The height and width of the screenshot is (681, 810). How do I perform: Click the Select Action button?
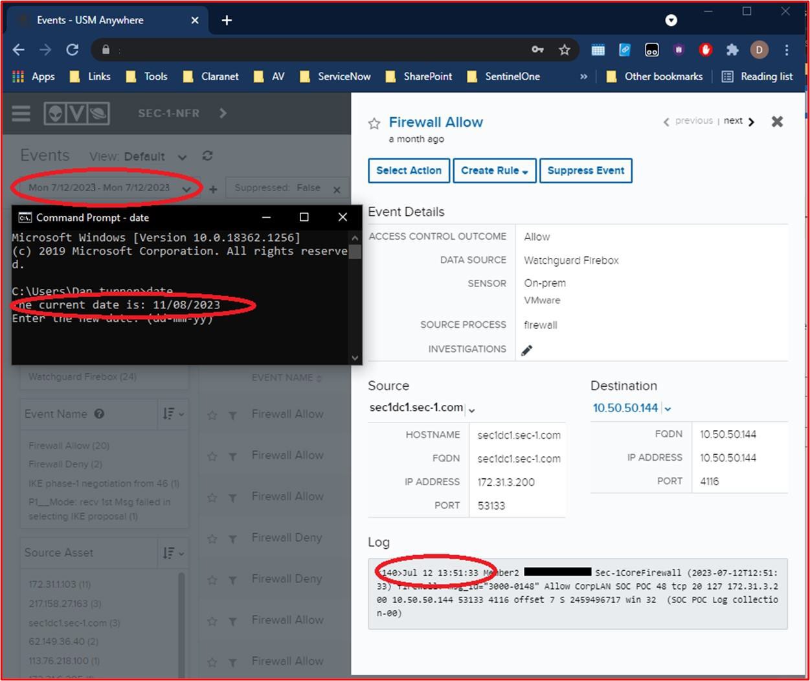pos(408,170)
